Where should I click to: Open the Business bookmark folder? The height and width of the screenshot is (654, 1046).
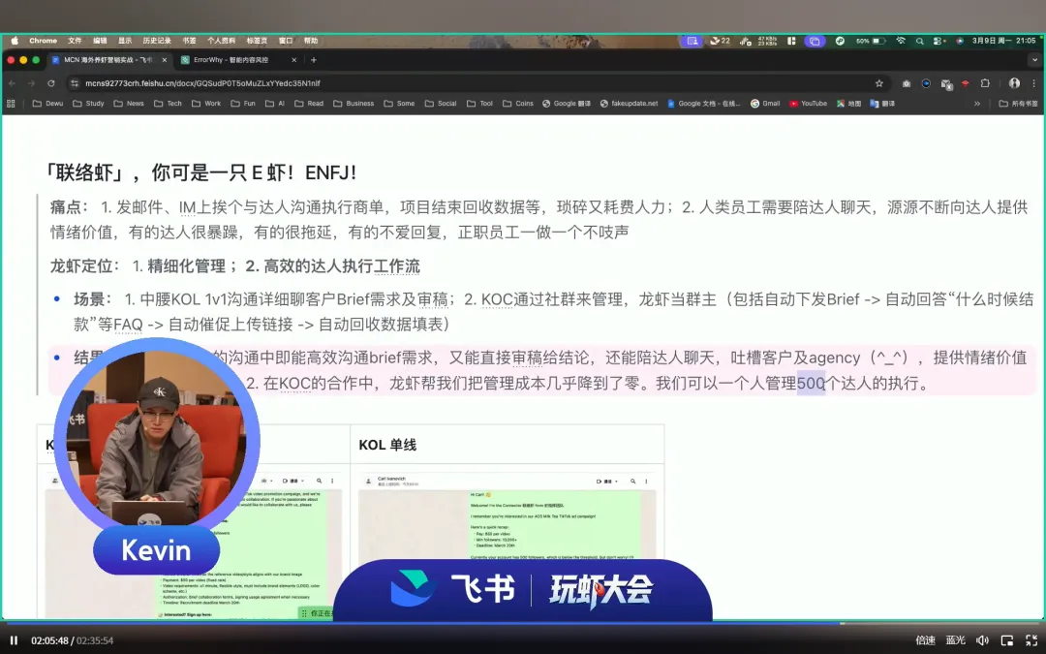354,104
